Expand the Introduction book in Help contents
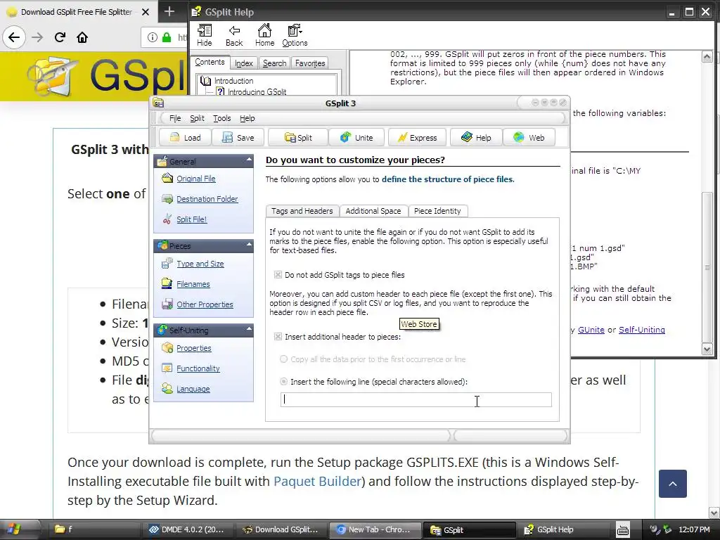Screen dimensions: 720x540 tap(205, 81)
